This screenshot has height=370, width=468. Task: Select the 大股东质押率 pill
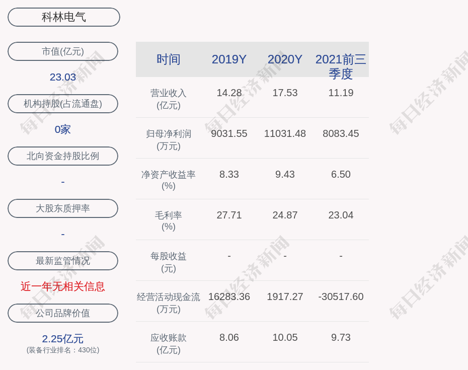pos(63,208)
